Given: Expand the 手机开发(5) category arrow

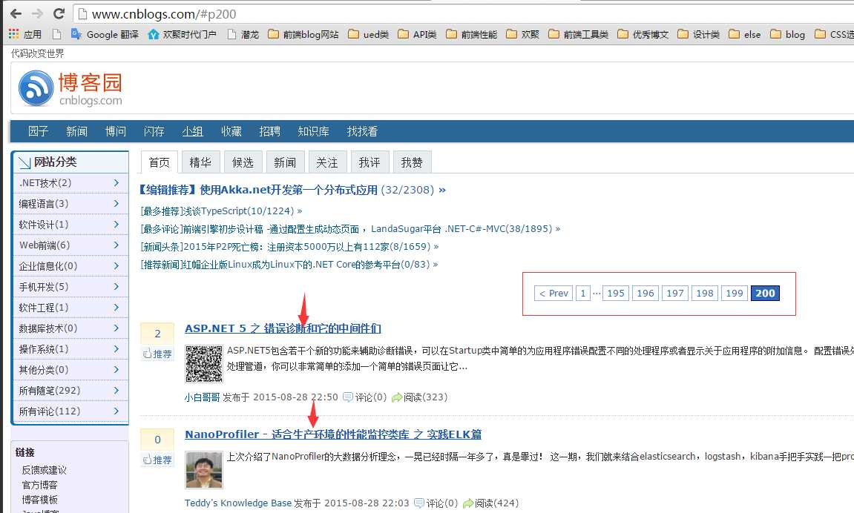Looking at the screenshot, I should [x=116, y=286].
